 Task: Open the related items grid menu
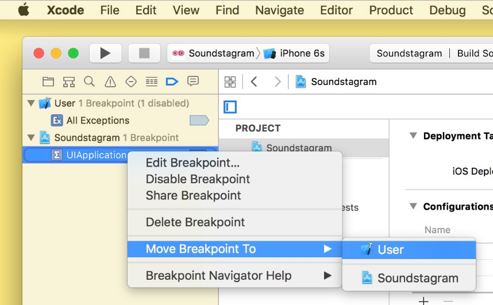click(230, 82)
